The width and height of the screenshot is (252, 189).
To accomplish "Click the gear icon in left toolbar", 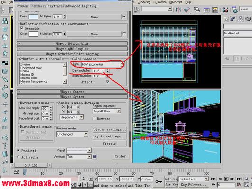I will coord(5,95).
